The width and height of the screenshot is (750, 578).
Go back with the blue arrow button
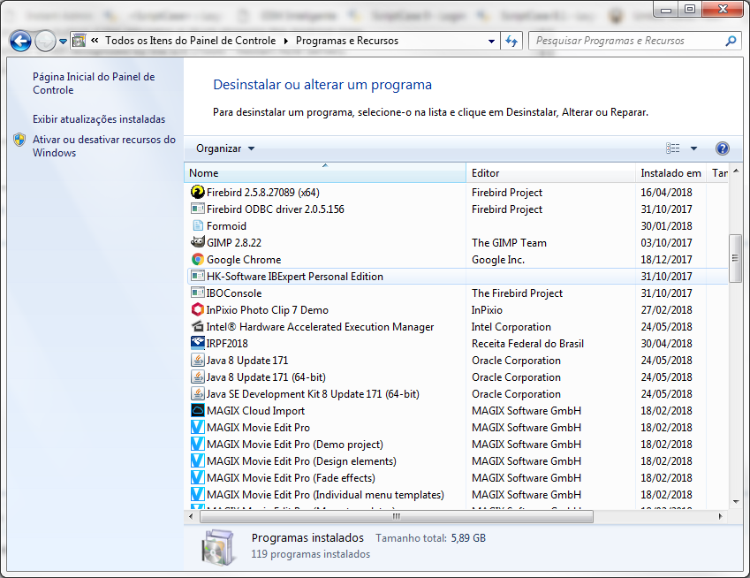(x=20, y=42)
